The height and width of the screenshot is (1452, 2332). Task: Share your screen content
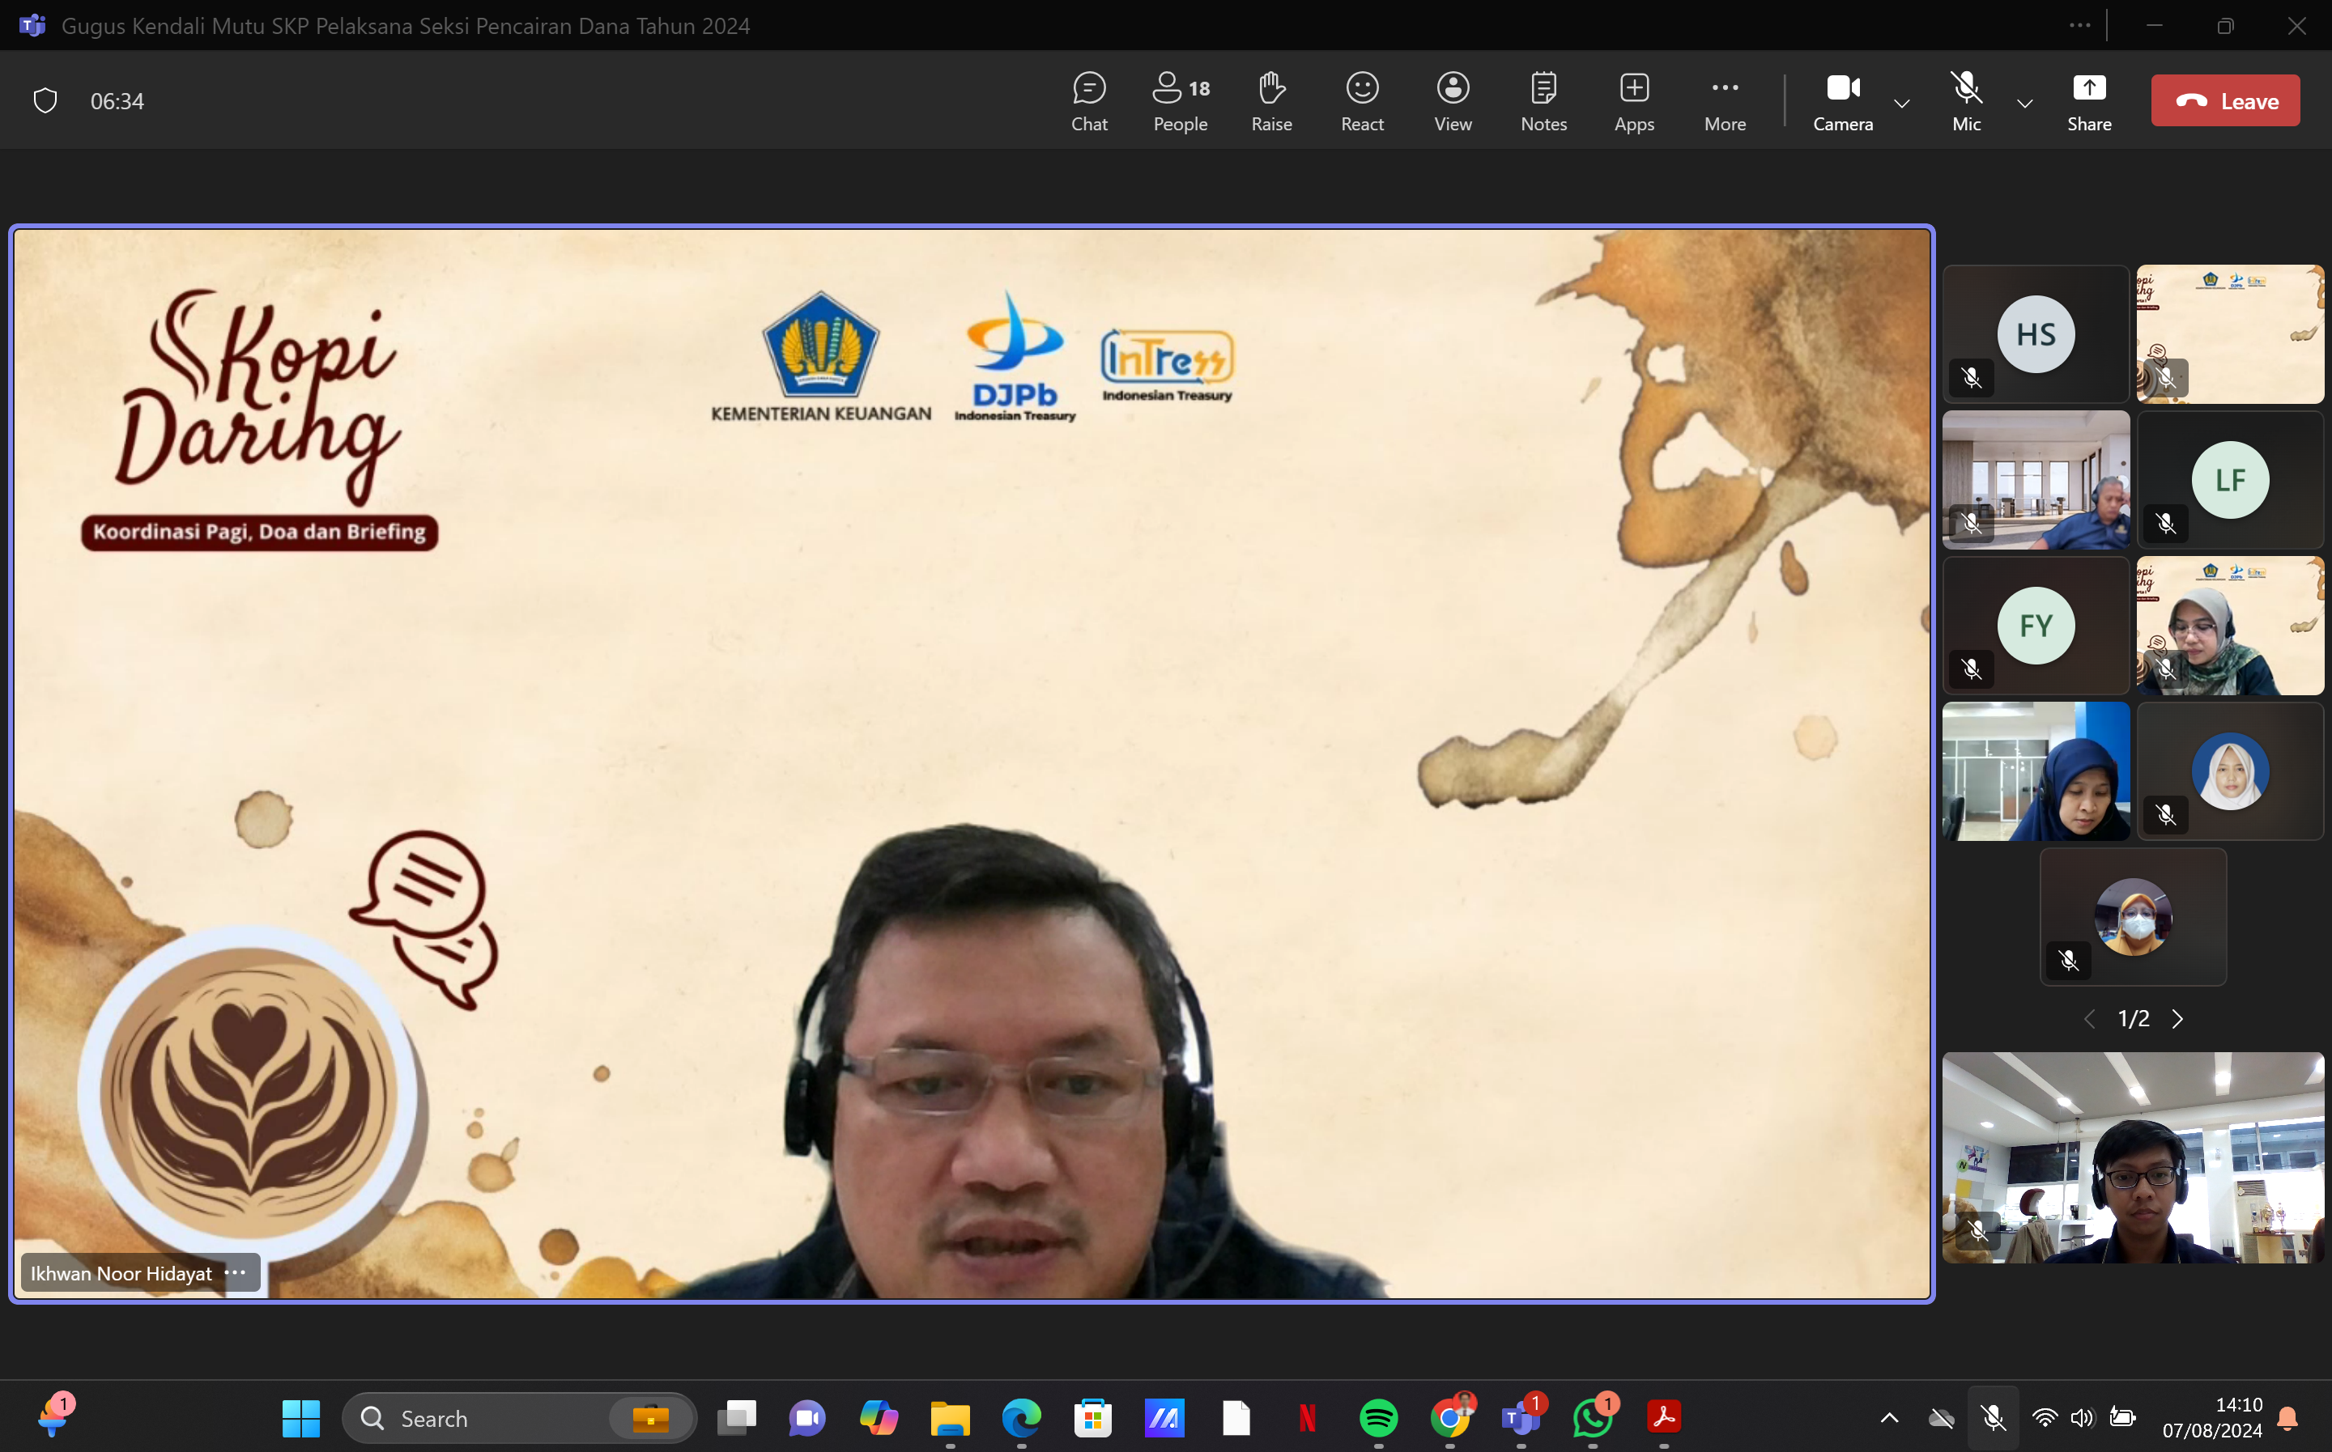tap(2089, 101)
